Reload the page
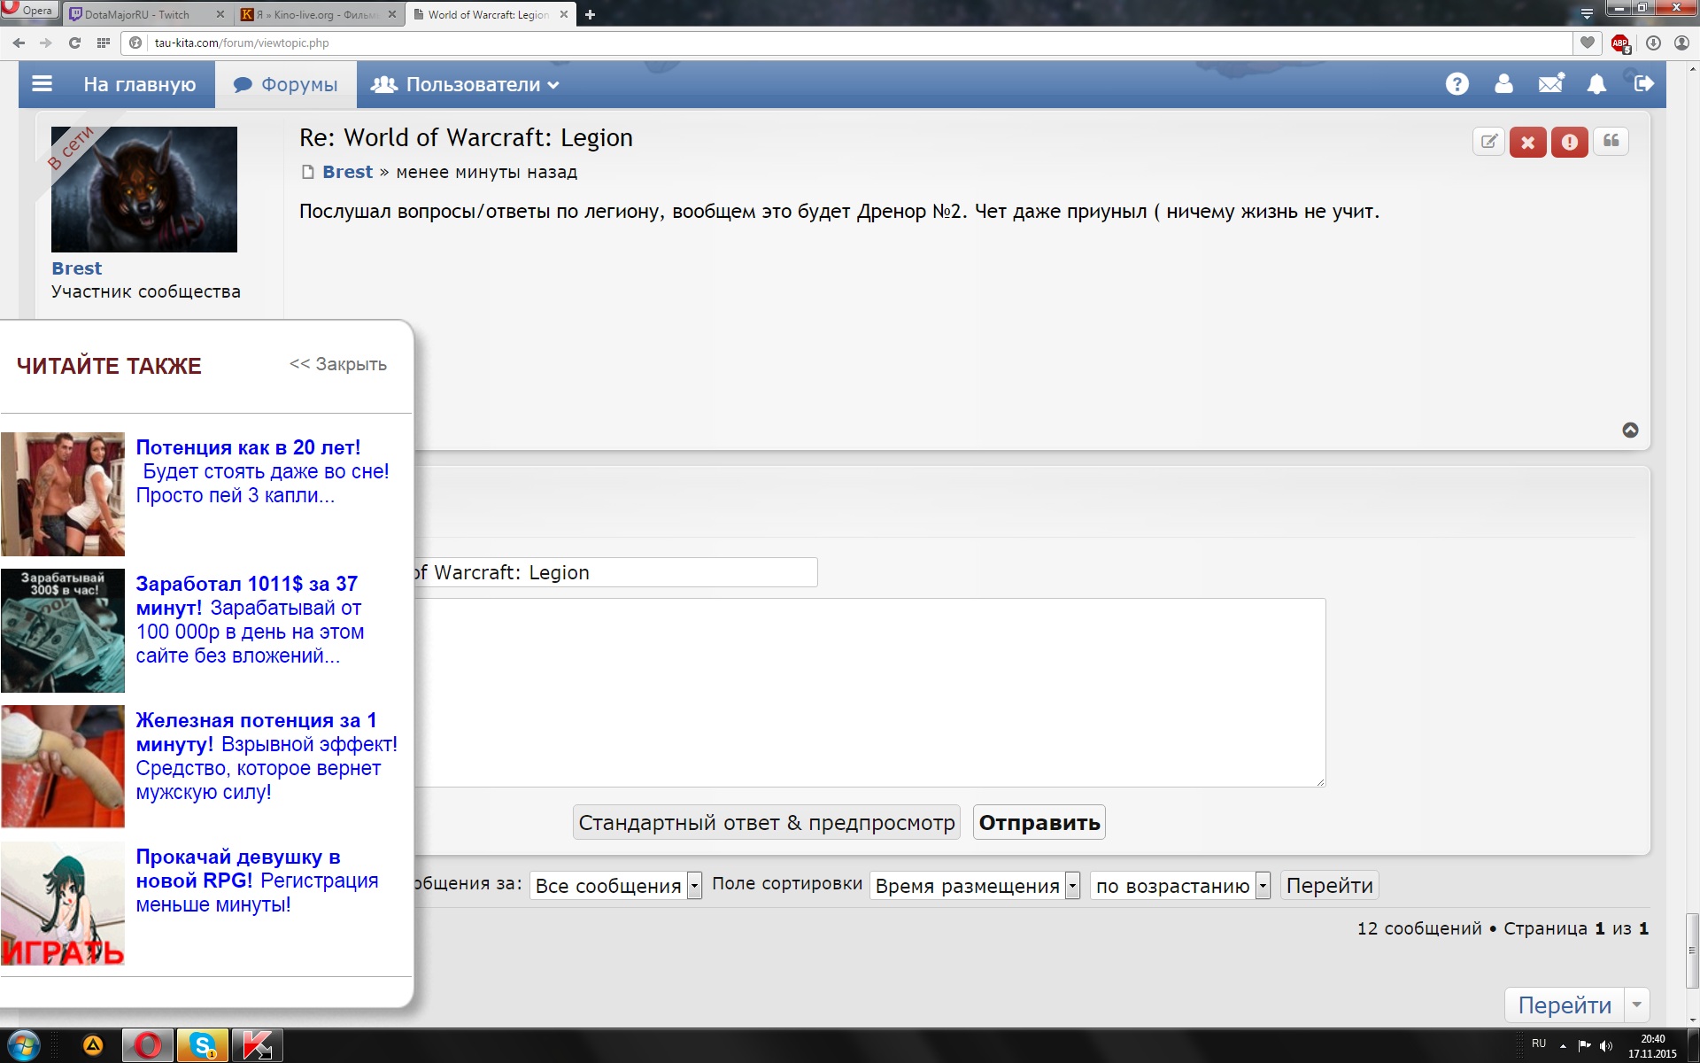 (74, 43)
